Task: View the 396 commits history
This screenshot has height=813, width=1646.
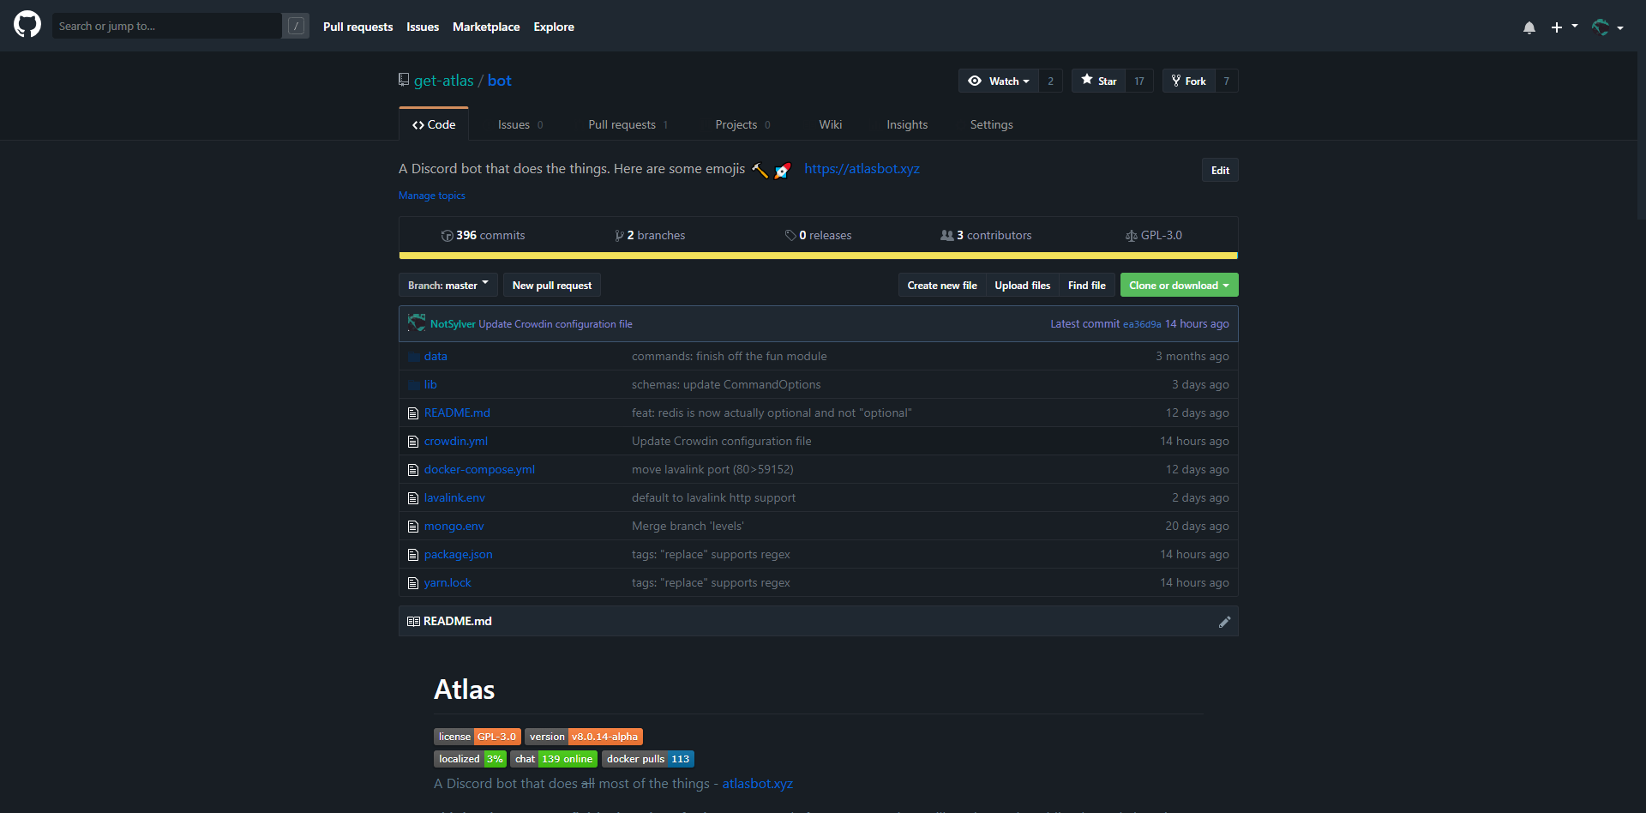Action: (483, 235)
